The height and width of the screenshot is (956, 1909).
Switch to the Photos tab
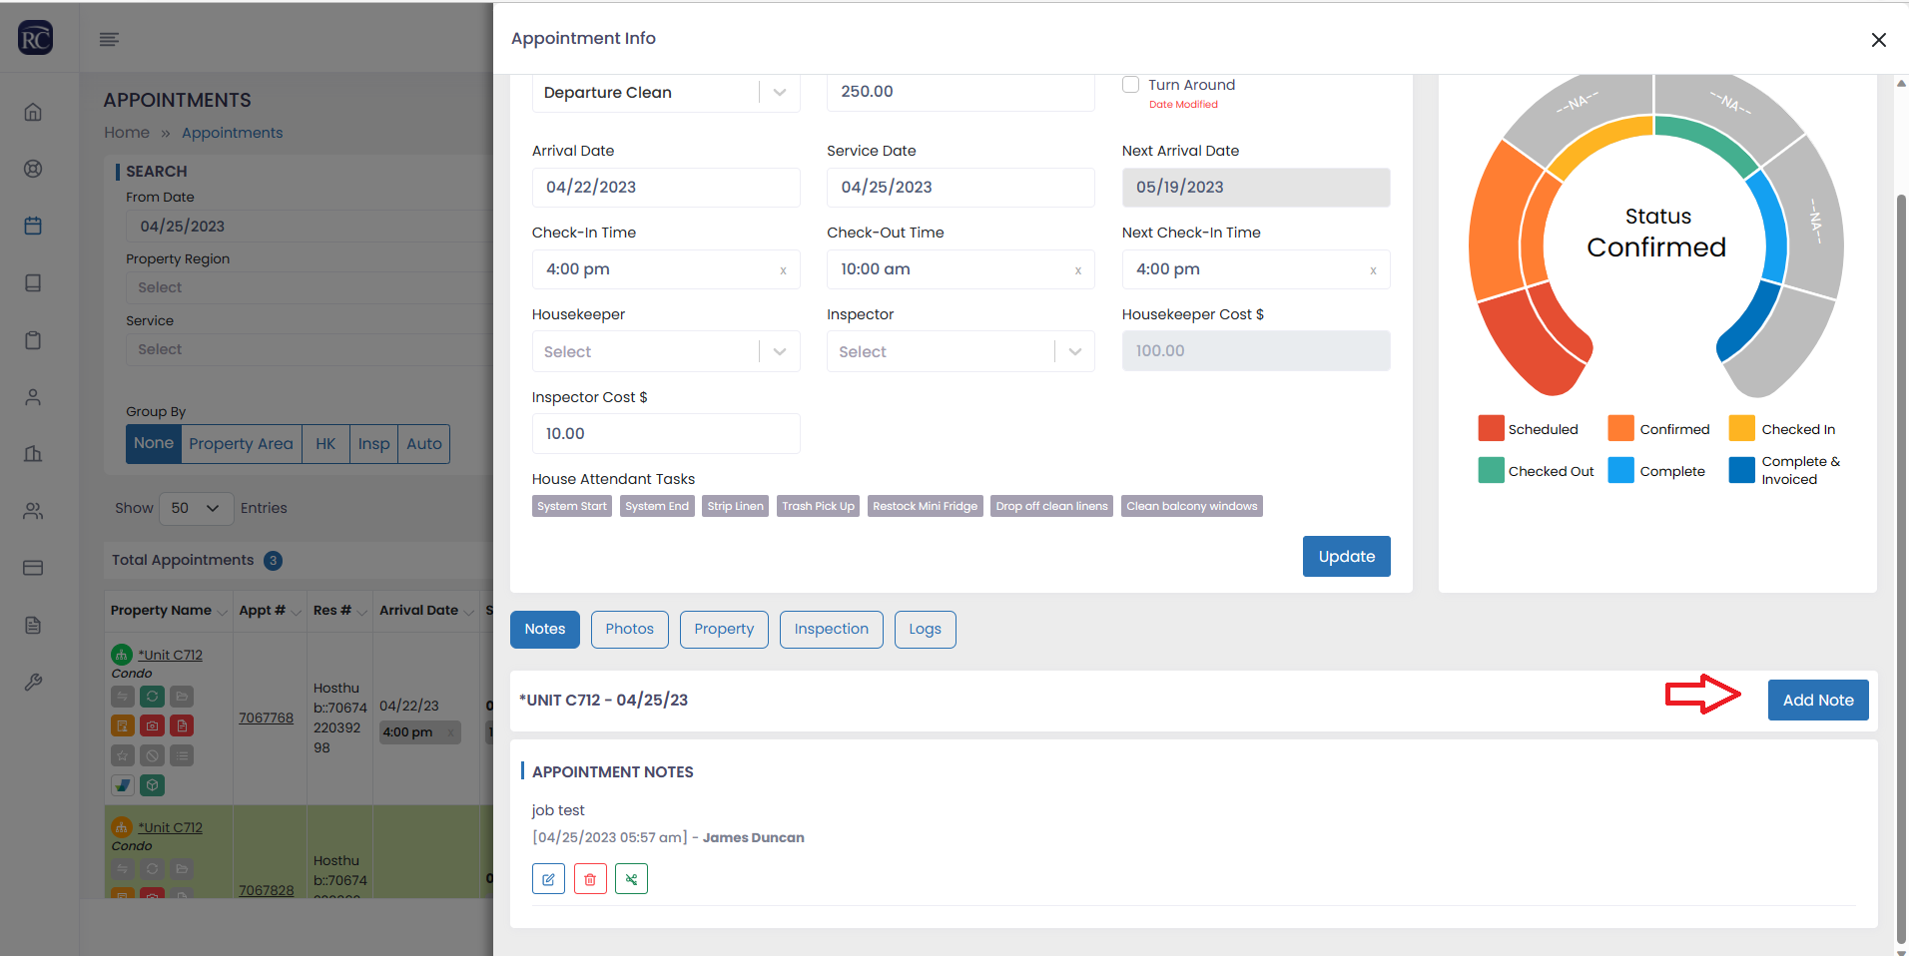tap(630, 629)
